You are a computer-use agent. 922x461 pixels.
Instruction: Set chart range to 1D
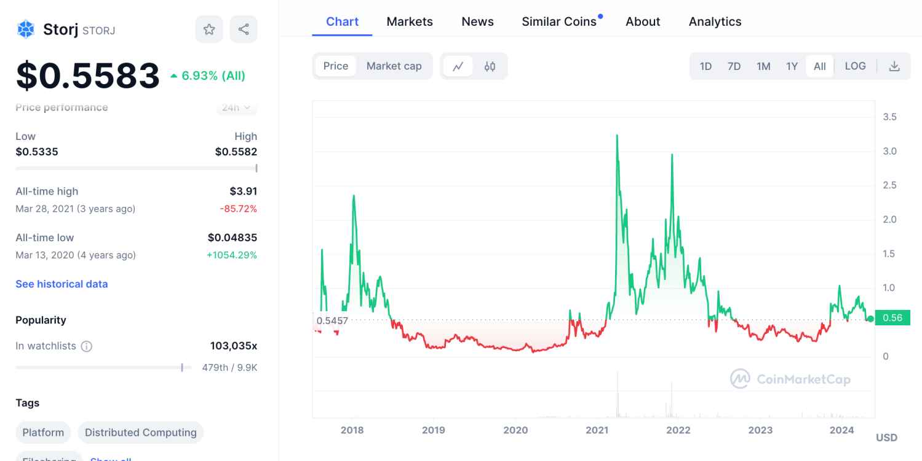pos(705,66)
